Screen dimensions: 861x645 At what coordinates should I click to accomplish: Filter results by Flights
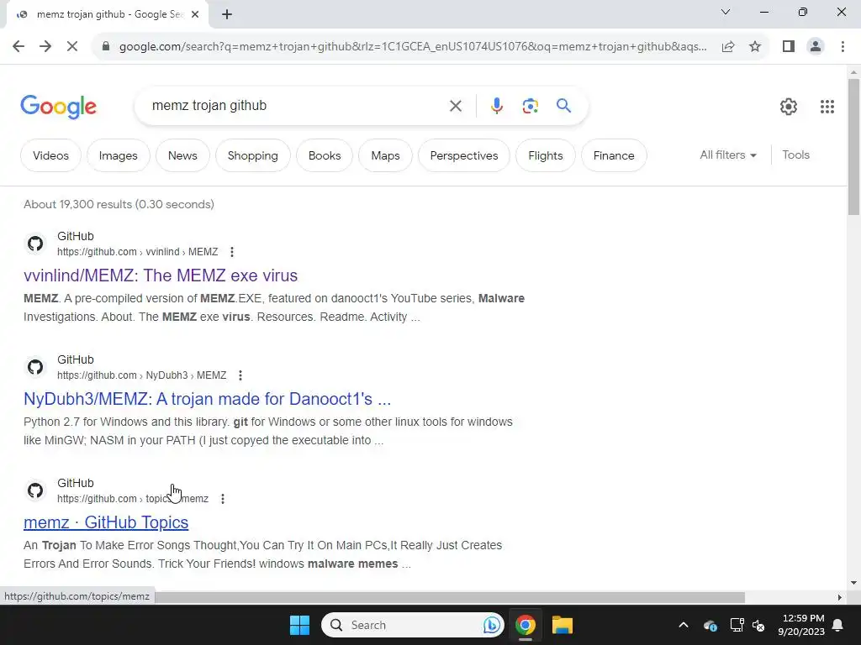[545, 155]
